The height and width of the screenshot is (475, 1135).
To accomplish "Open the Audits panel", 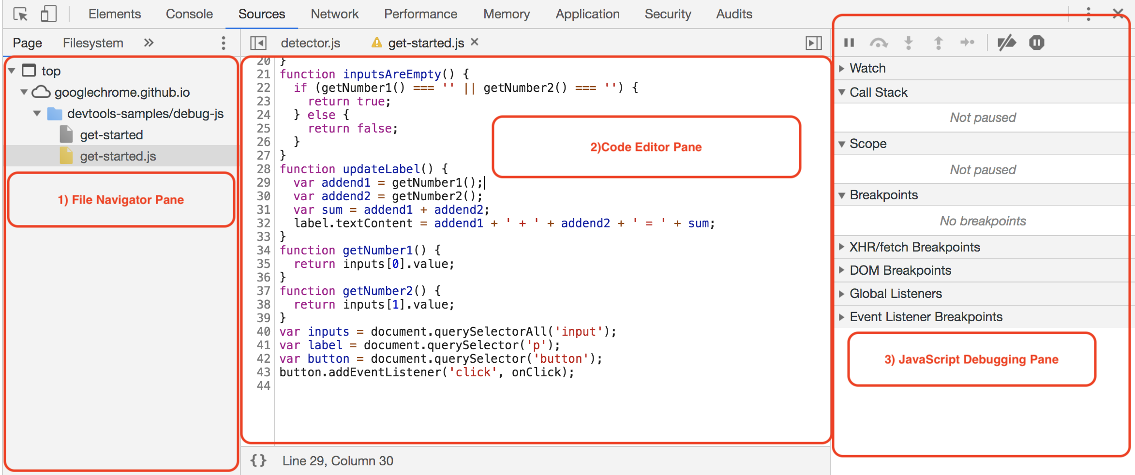I will pyautogui.click(x=734, y=14).
